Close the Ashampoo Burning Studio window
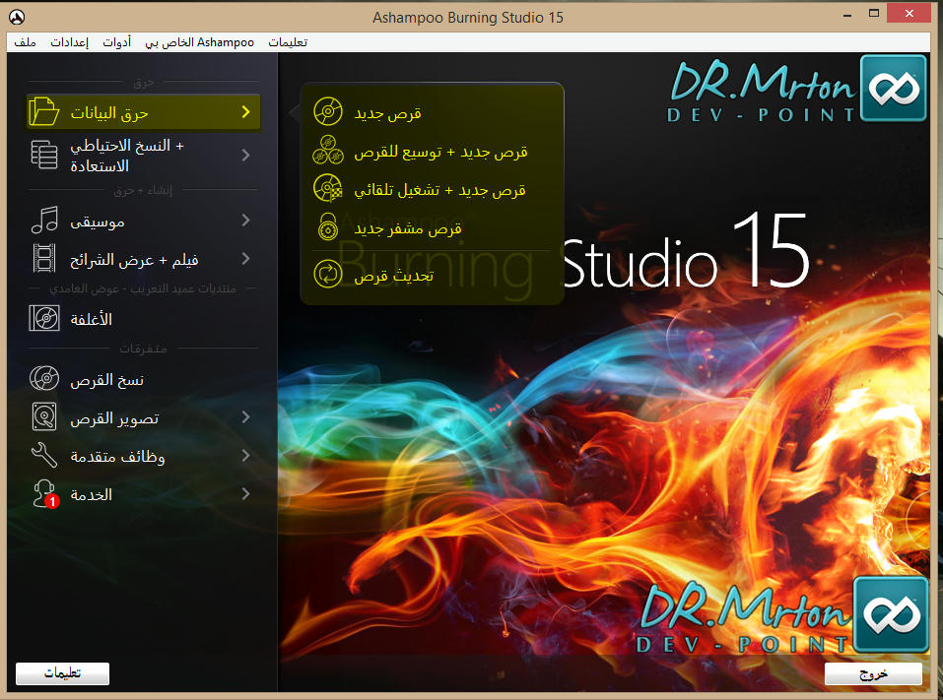The width and height of the screenshot is (943, 700). point(909,13)
